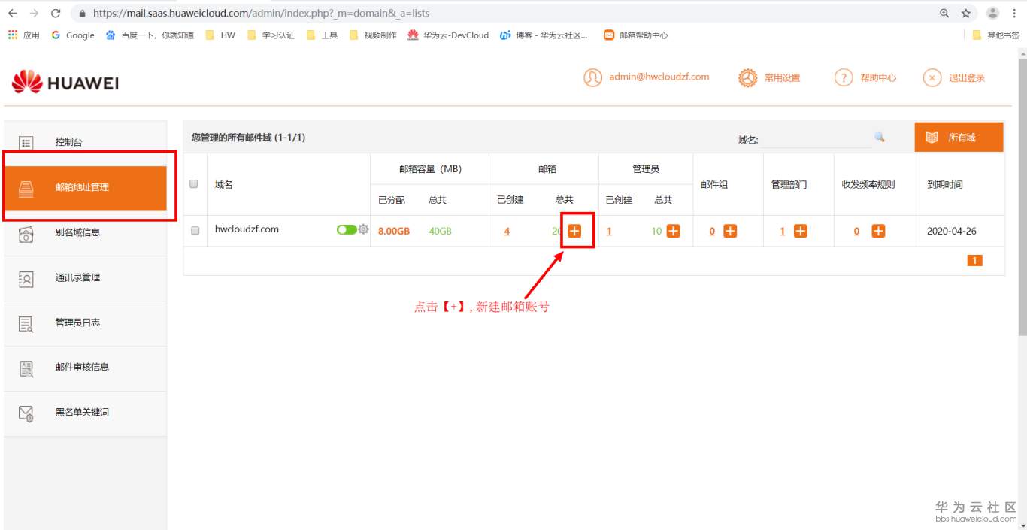The width and height of the screenshot is (1027, 530).
Task: Open 管理员日志 in the sidebar
Action: pos(85,323)
